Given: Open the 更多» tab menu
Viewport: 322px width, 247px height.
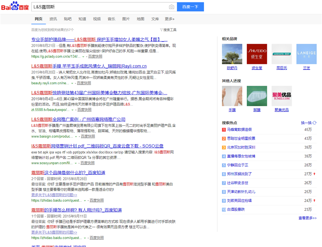Looking at the screenshot, I should click(x=169, y=19).
